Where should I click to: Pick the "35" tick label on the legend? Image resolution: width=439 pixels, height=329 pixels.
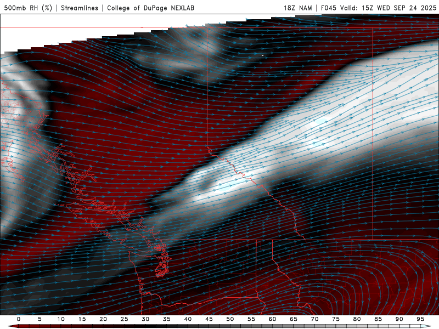pyautogui.click(x=166, y=319)
